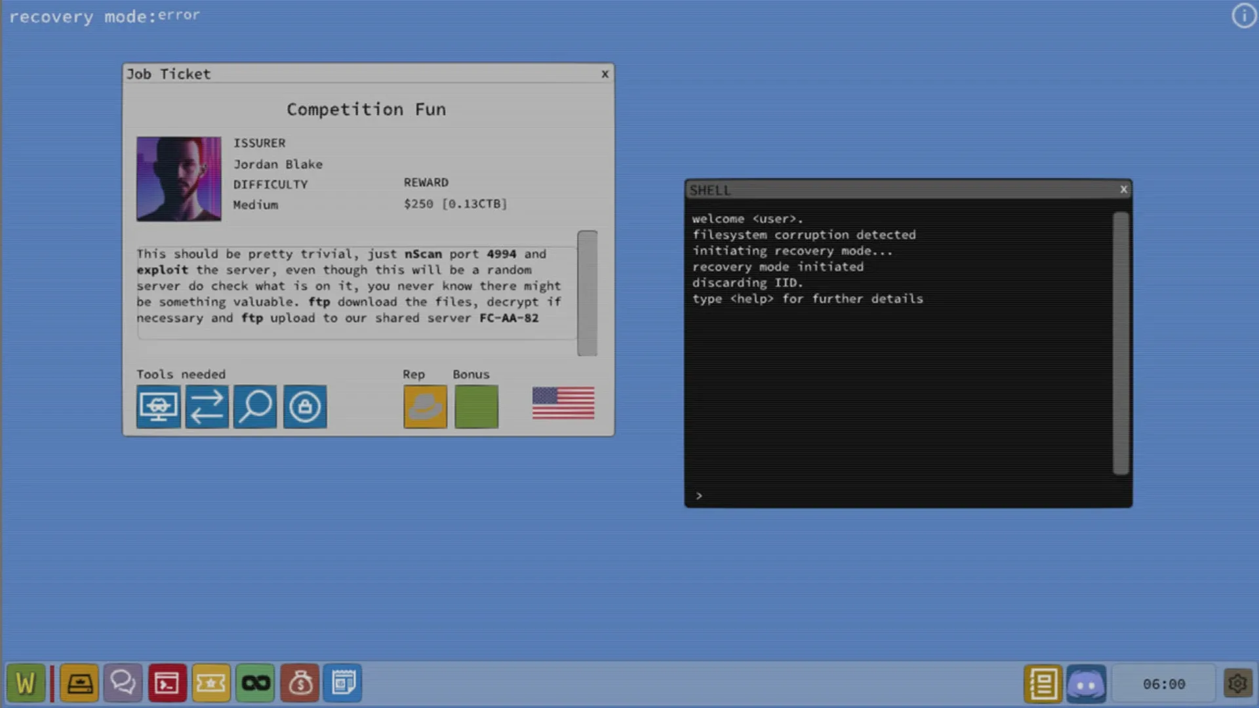The image size is (1259, 708).
Task: Click Jordan Blake's portrait thumbnail
Action: [x=178, y=178]
